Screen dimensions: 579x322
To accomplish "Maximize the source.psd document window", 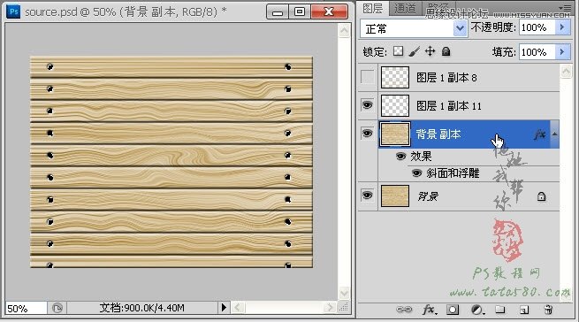I will [300, 11].
